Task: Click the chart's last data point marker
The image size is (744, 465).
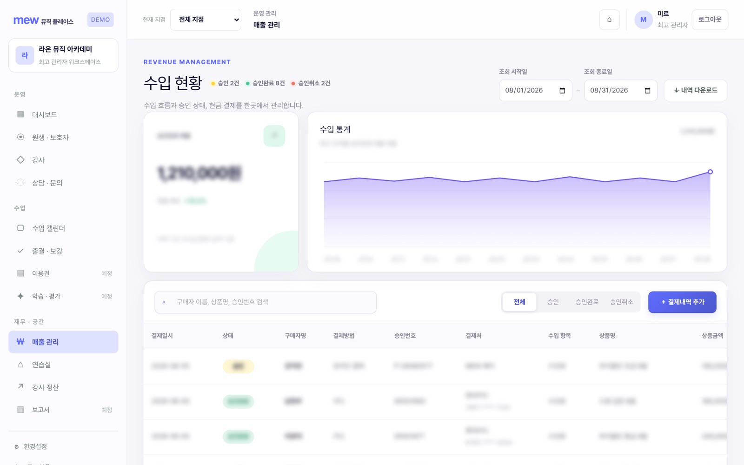Action: click(x=710, y=172)
